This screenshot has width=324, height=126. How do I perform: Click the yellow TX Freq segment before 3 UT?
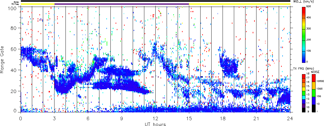pyautogui.click(x=38, y=4)
